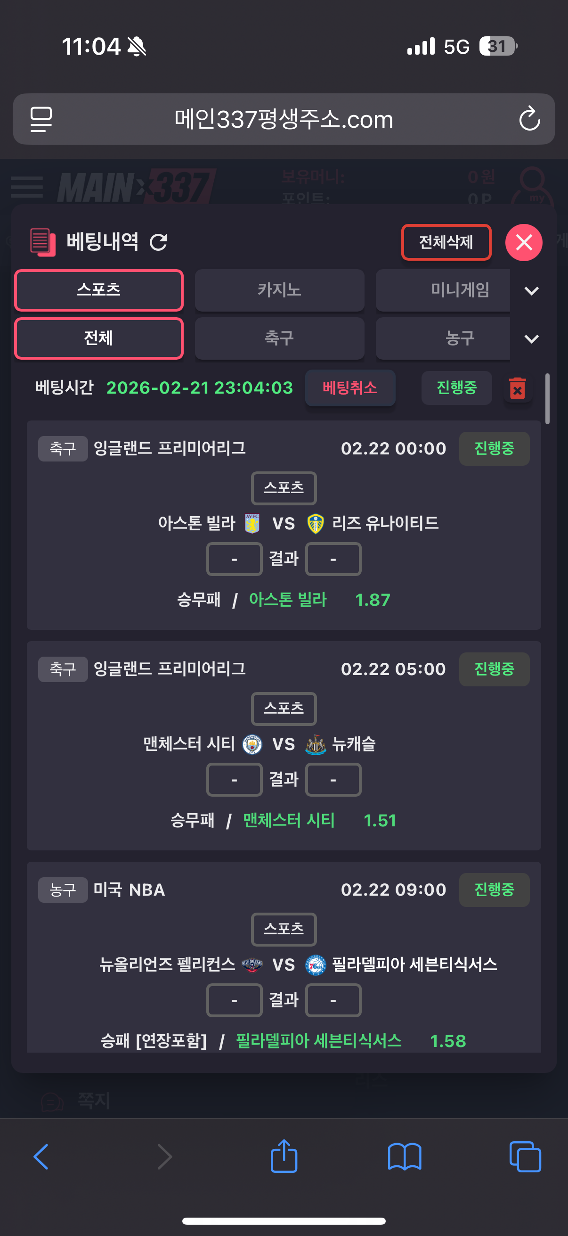Image resolution: width=568 pixels, height=1236 pixels.
Task: Open Safari bookmarks icon
Action: [x=405, y=1156]
